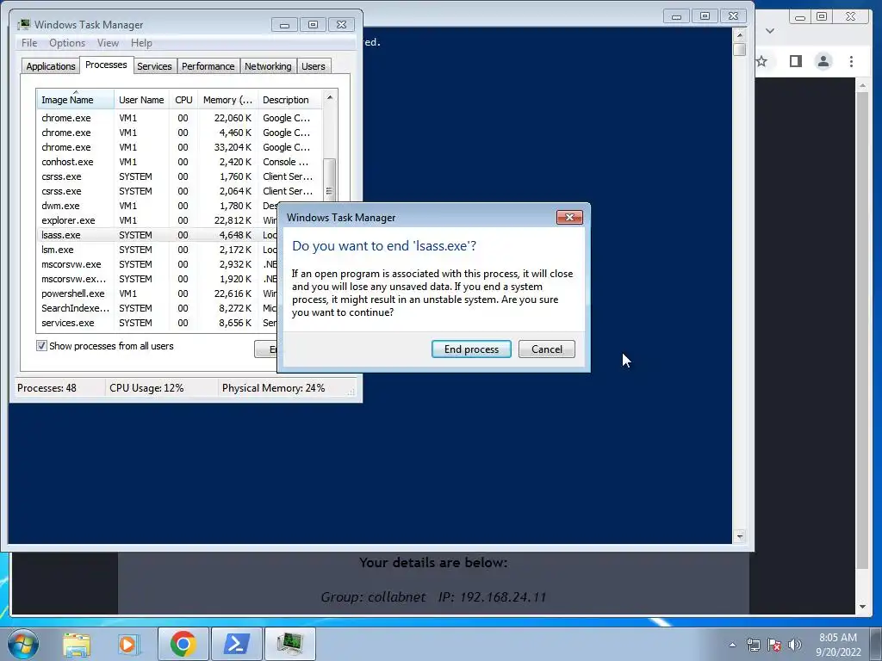Open Chrome three-dot menu
Screen dimensions: 882x661
pos(851,61)
